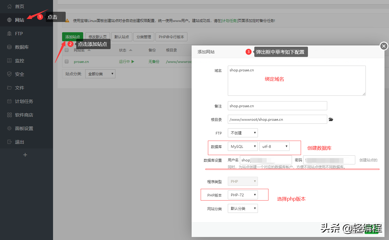This screenshot has height=240, width=389.
Task: Click the plus icon at sidebar bottom
Action: 25,154
